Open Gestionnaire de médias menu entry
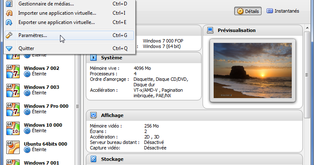 [69, 4]
